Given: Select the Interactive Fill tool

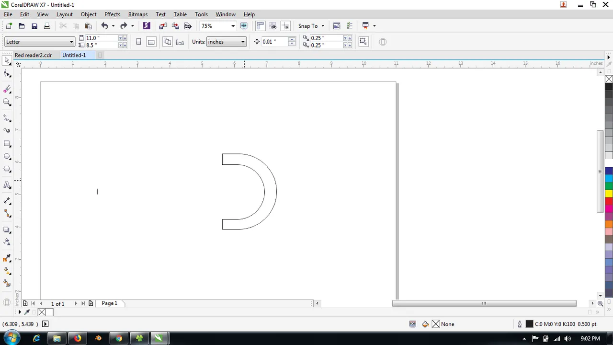Looking at the screenshot, I should 7,271.
